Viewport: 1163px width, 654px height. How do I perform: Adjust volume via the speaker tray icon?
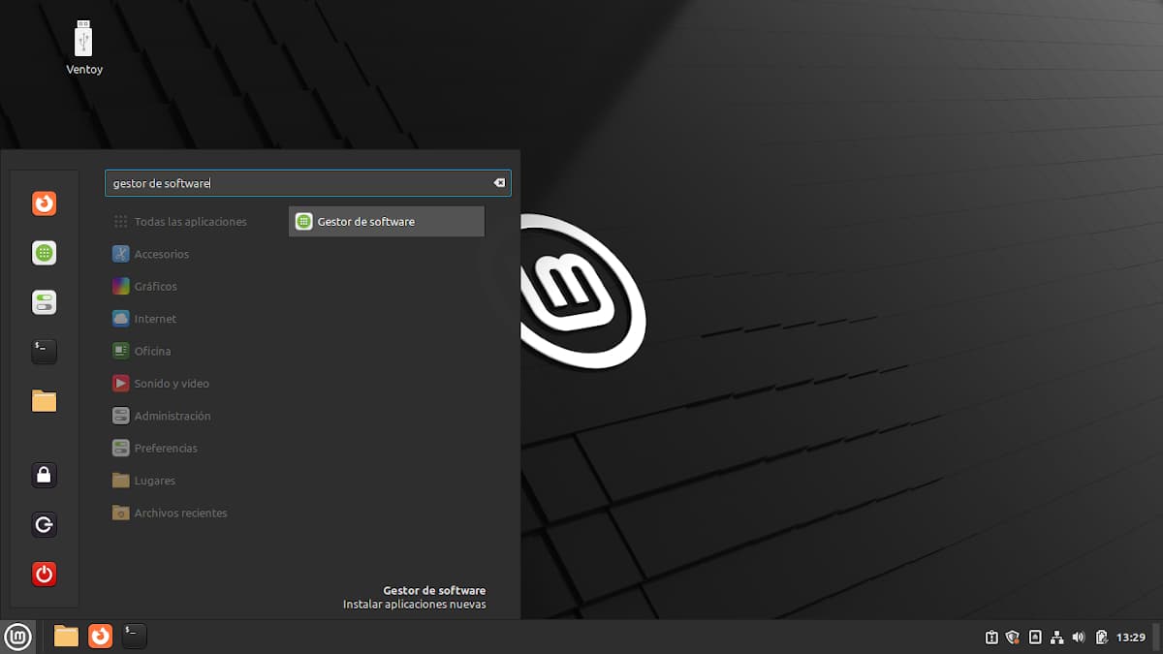(1079, 638)
